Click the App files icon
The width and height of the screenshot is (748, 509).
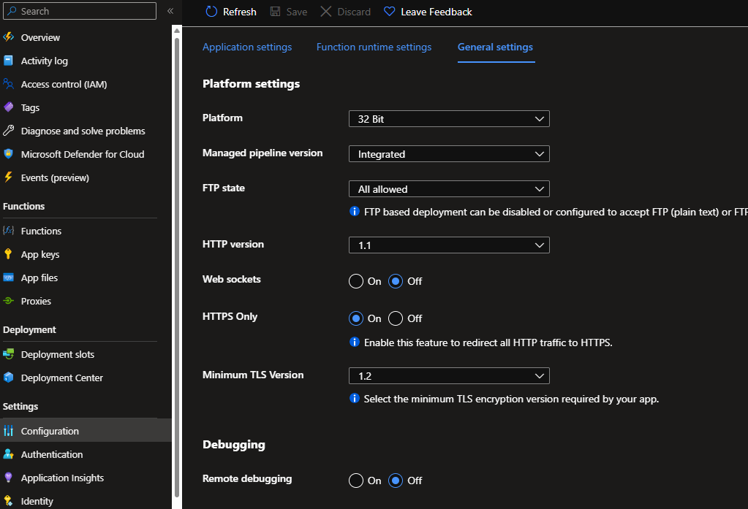click(8, 278)
